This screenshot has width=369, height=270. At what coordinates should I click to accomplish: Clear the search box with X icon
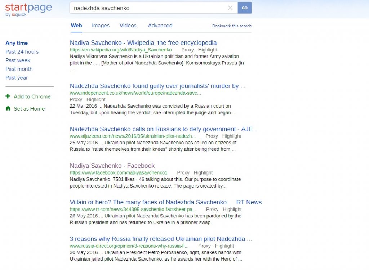click(x=230, y=8)
